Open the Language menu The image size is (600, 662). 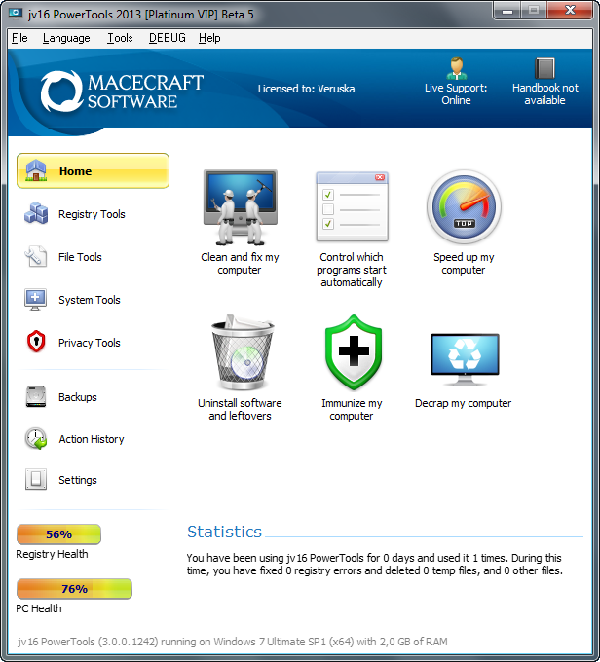66,38
